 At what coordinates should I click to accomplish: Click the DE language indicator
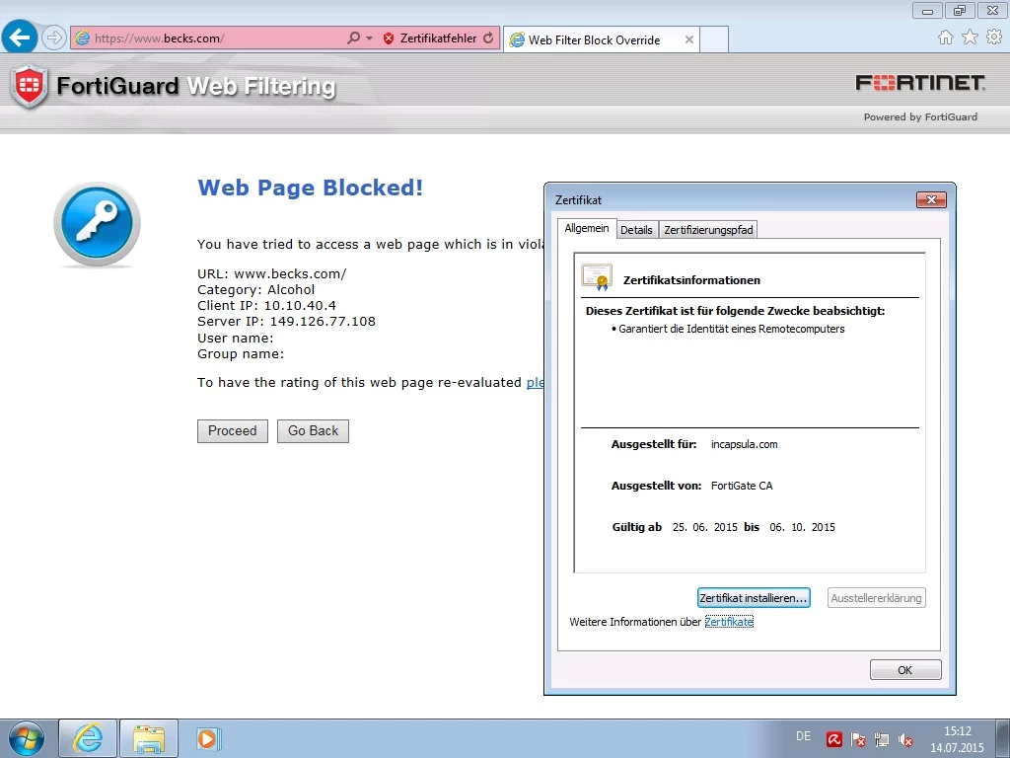pyautogui.click(x=803, y=736)
